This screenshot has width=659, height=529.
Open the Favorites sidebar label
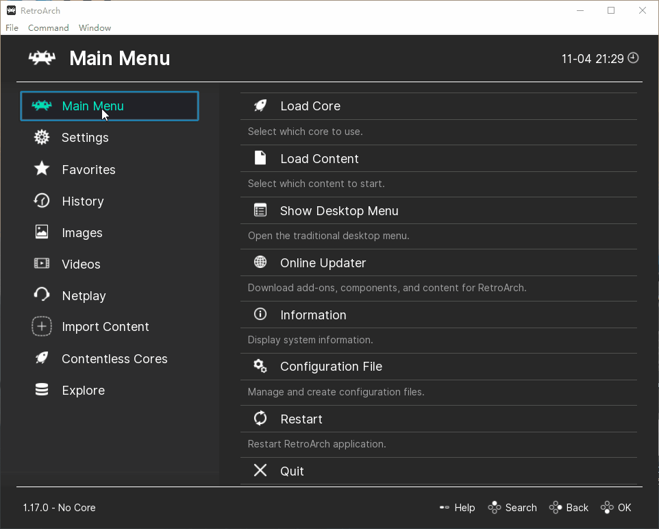pyautogui.click(x=88, y=169)
